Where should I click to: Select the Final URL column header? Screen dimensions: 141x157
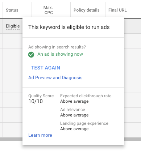(117, 10)
